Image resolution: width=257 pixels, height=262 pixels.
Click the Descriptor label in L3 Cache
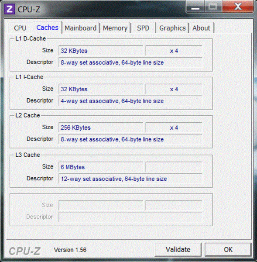click(40, 178)
